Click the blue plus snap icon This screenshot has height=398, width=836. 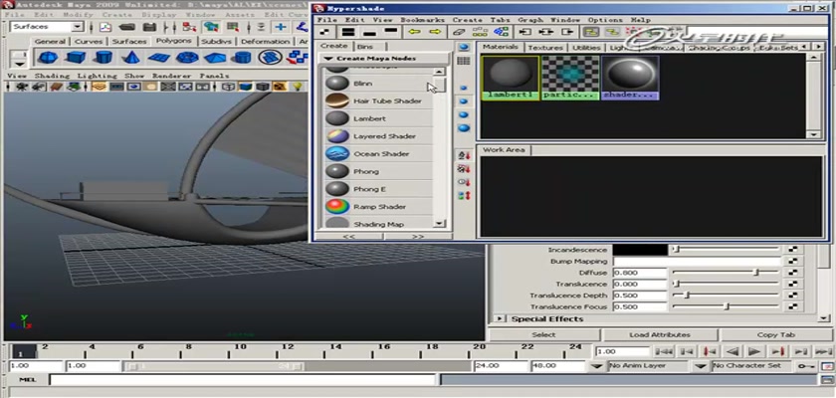click(x=281, y=27)
